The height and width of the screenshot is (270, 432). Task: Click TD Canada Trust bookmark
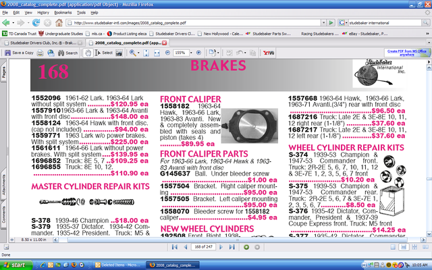coord(19,34)
